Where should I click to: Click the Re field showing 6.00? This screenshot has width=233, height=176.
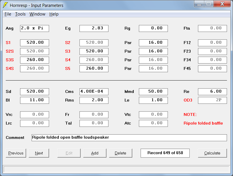pyautogui.click(x=213, y=91)
